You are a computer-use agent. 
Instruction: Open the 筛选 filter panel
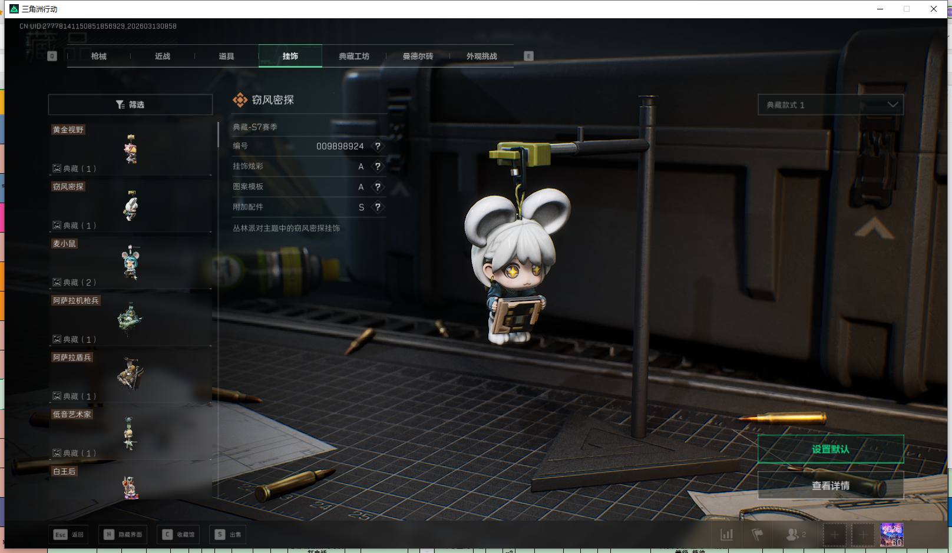[130, 105]
